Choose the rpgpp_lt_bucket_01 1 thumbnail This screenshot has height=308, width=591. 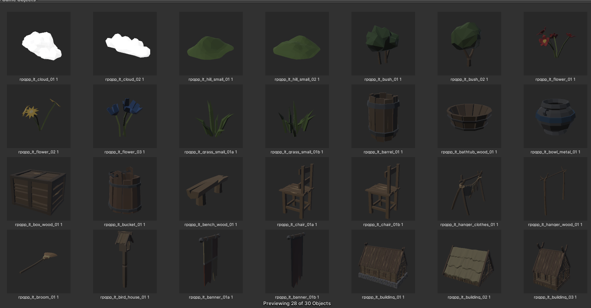click(x=125, y=189)
